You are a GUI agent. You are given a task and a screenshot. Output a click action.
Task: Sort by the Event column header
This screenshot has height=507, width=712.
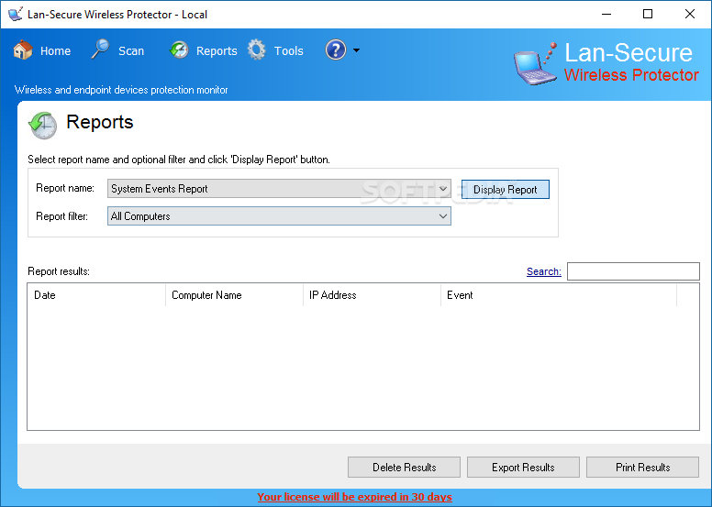[x=559, y=295]
